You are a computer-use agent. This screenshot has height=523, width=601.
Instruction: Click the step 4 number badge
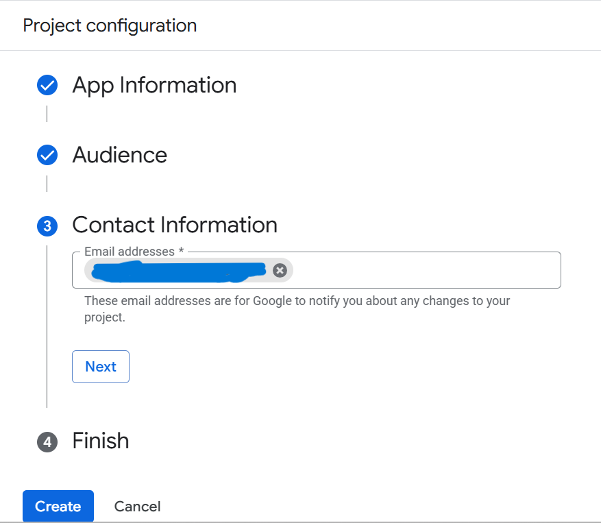pos(47,442)
